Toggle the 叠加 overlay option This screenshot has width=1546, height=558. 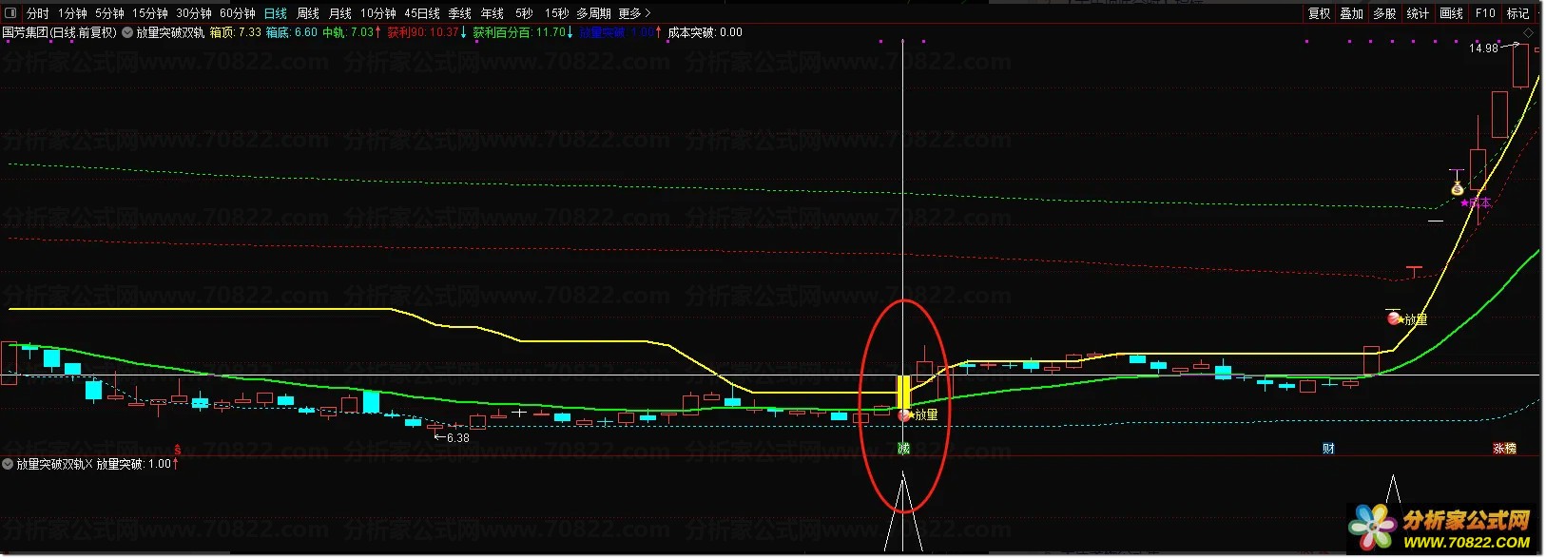[1352, 13]
